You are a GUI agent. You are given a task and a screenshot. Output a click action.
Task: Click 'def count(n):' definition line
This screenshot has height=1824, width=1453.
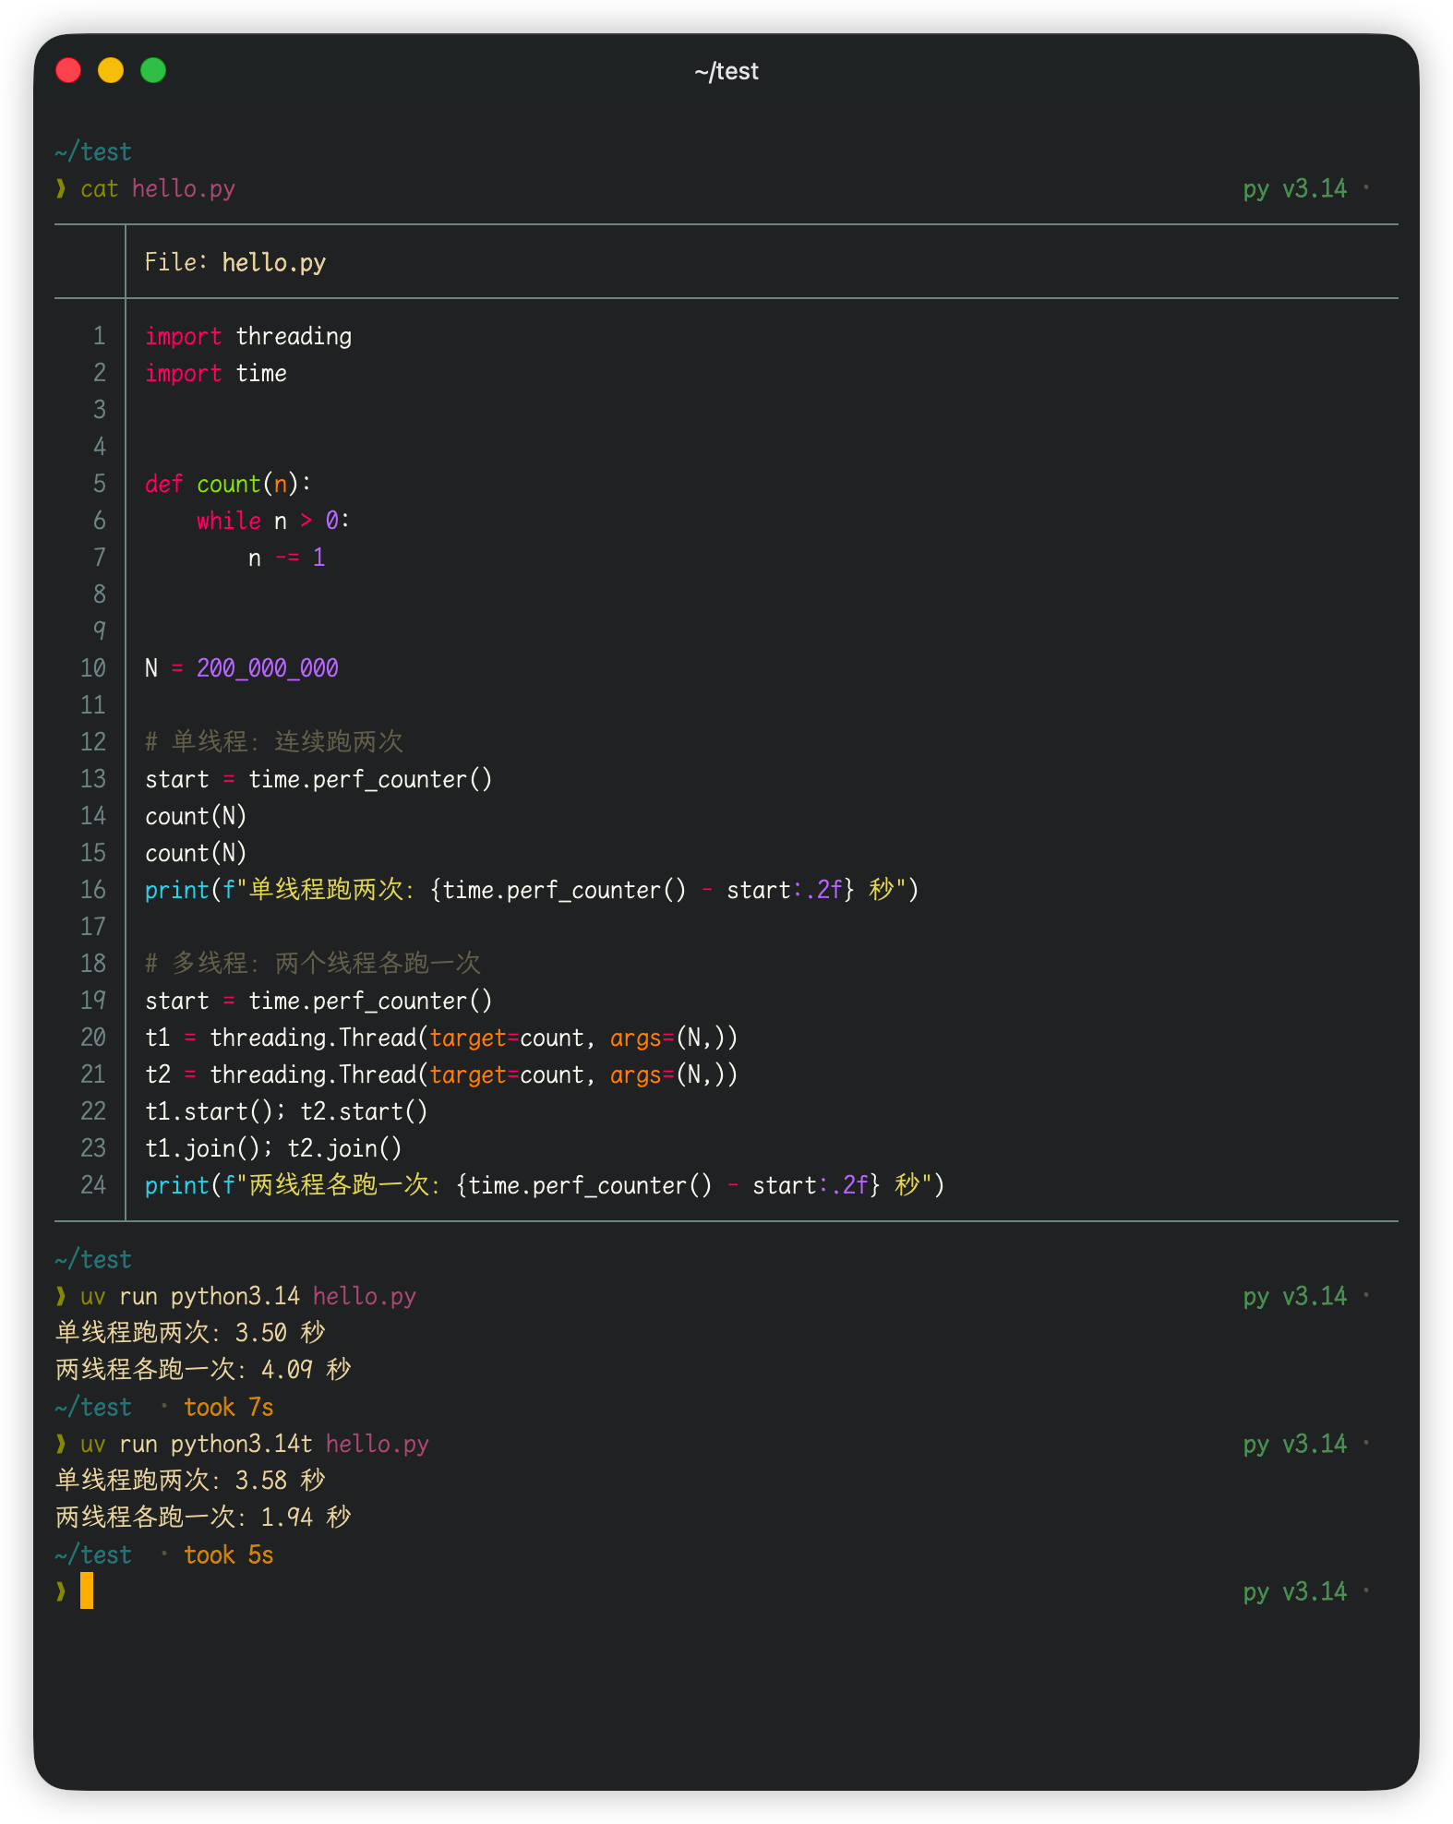pos(228,484)
